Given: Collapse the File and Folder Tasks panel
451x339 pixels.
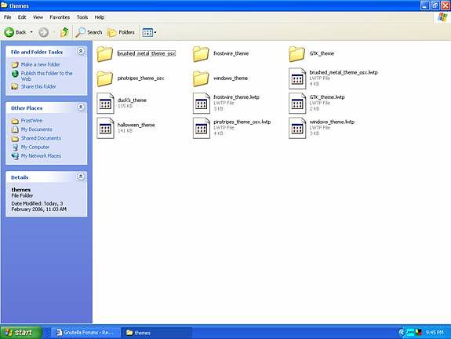Looking at the screenshot, I should (x=81, y=52).
